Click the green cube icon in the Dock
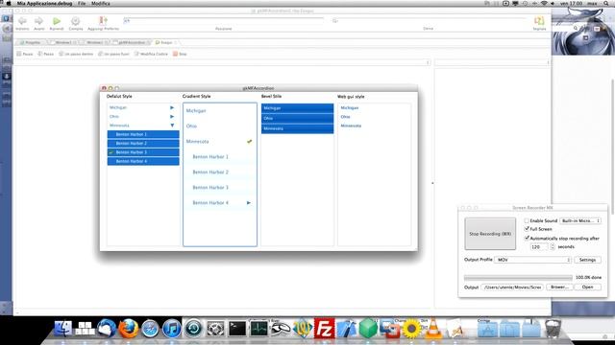This screenshot has height=345, width=615. [368, 328]
